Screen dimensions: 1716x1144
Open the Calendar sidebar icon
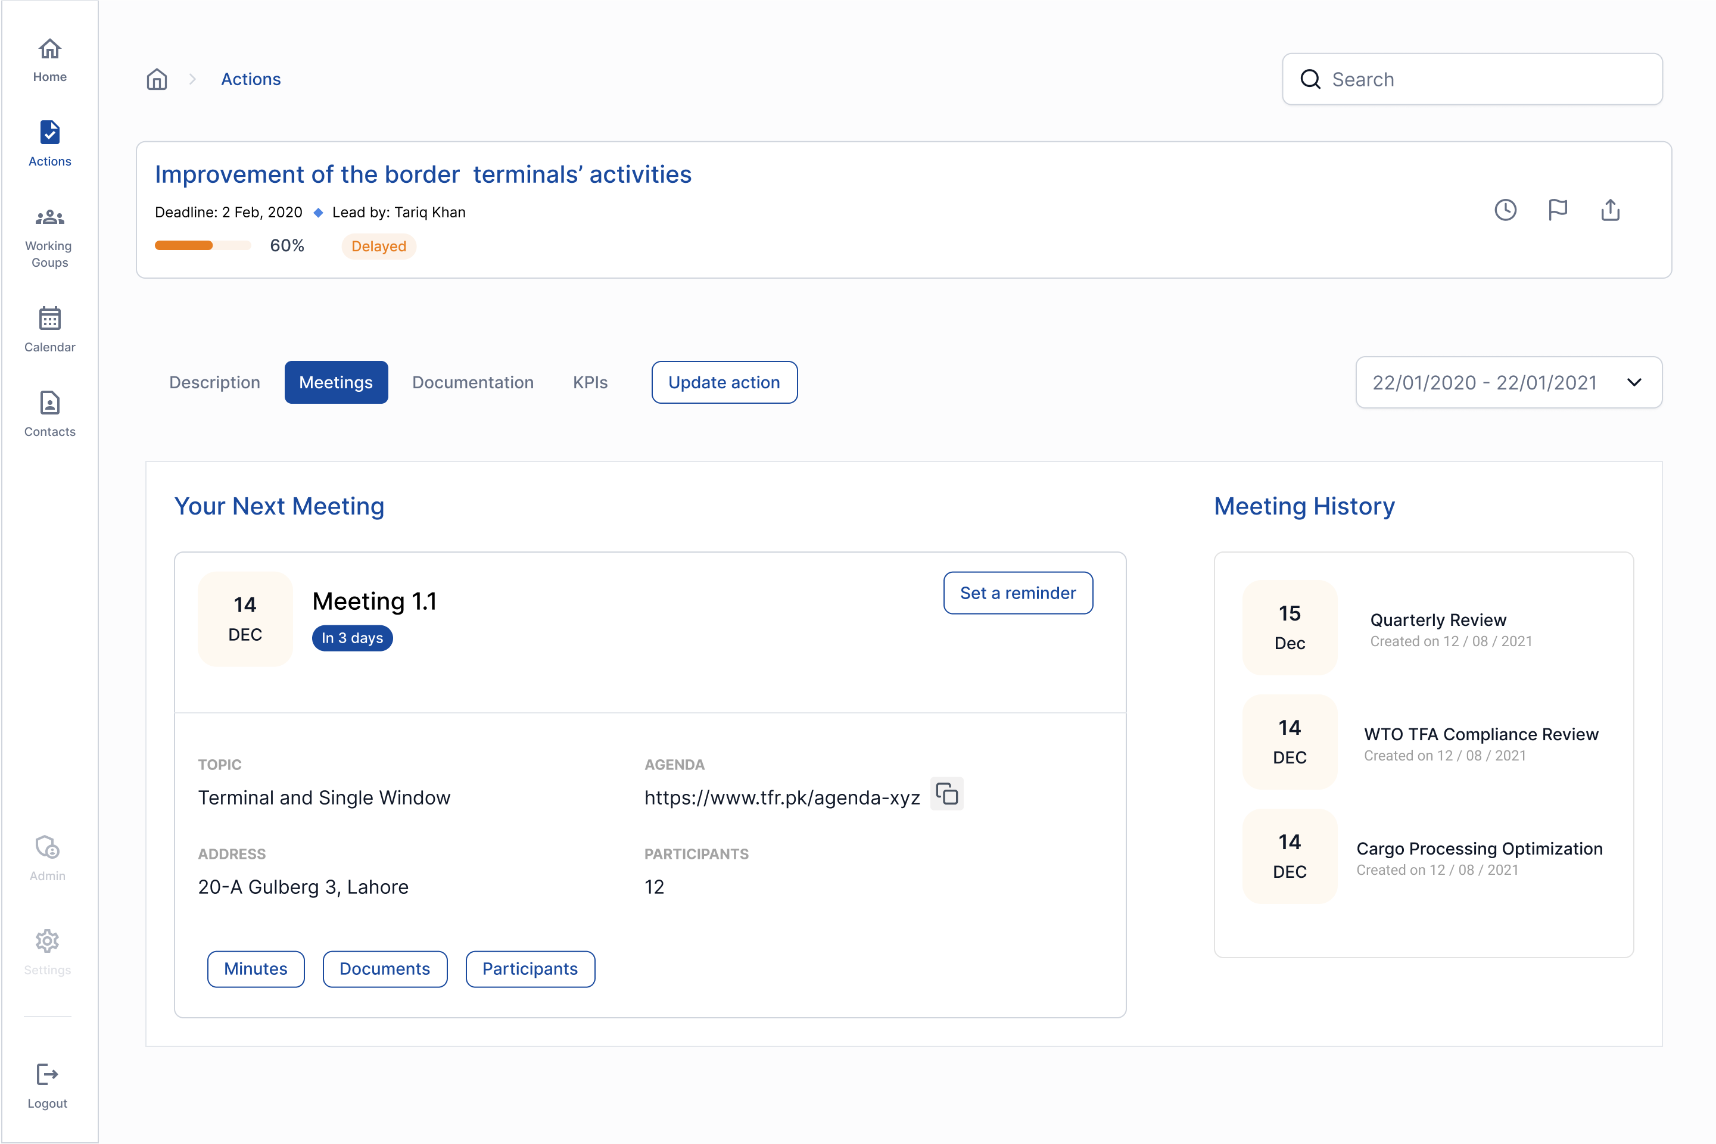coord(49,319)
